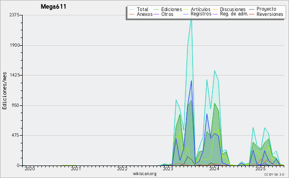This screenshot has height=178, width=289.
Task: Click the red Reversiones legend line swatch
Action: tap(251, 14)
